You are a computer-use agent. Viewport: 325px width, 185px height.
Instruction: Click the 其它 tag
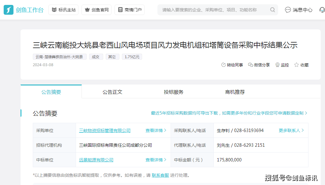point(112,57)
